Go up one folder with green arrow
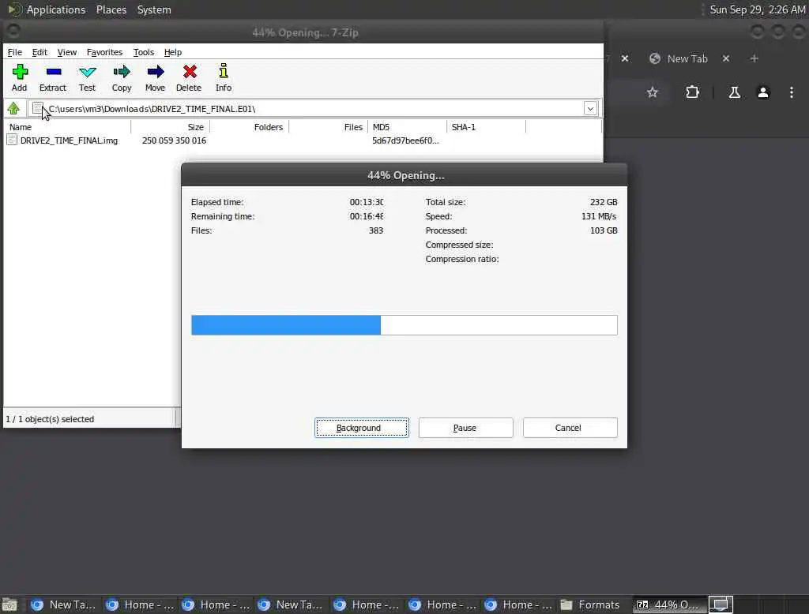 [x=14, y=108]
